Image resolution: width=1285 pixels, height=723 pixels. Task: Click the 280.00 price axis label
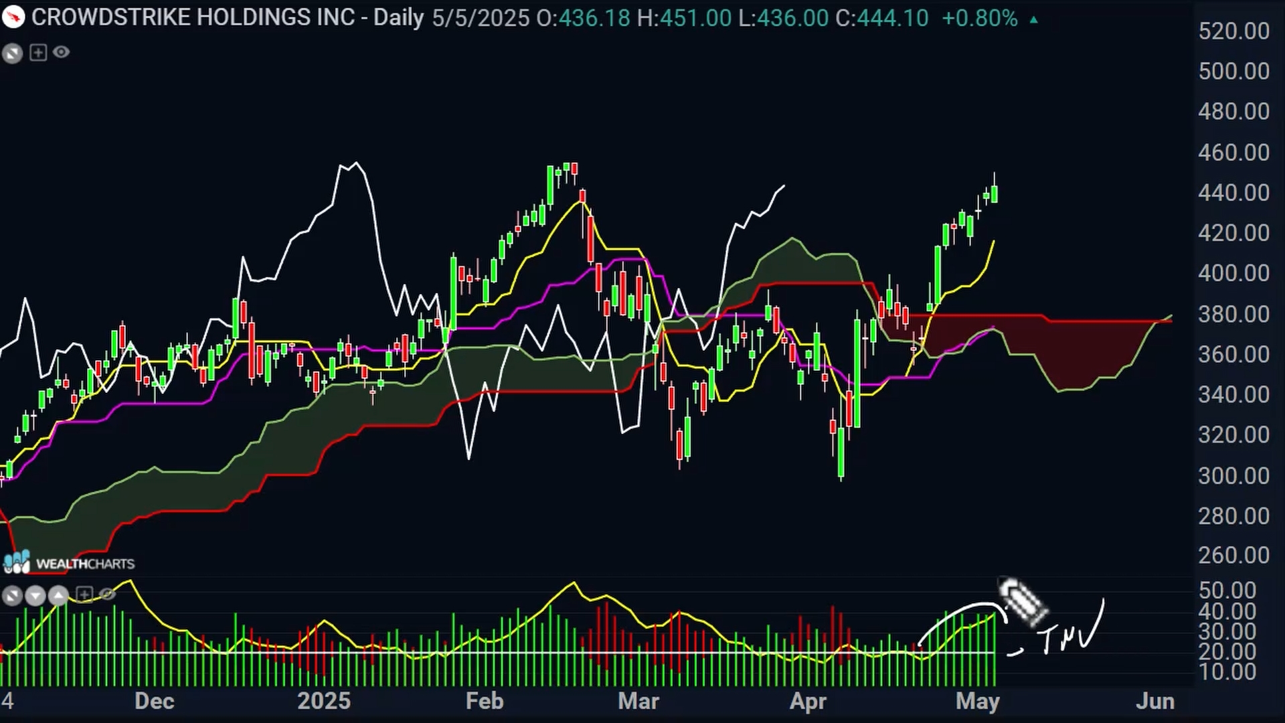pyautogui.click(x=1234, y=516)
